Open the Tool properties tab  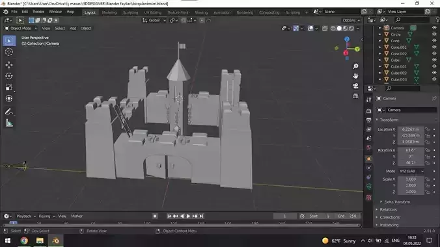click(x=368, y=100)
